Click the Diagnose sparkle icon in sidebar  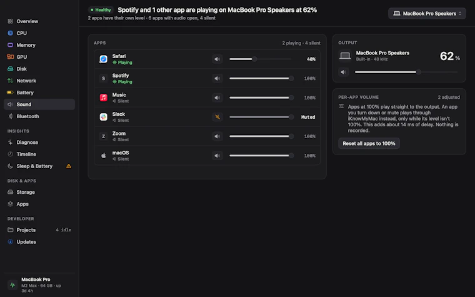point(10,143)
